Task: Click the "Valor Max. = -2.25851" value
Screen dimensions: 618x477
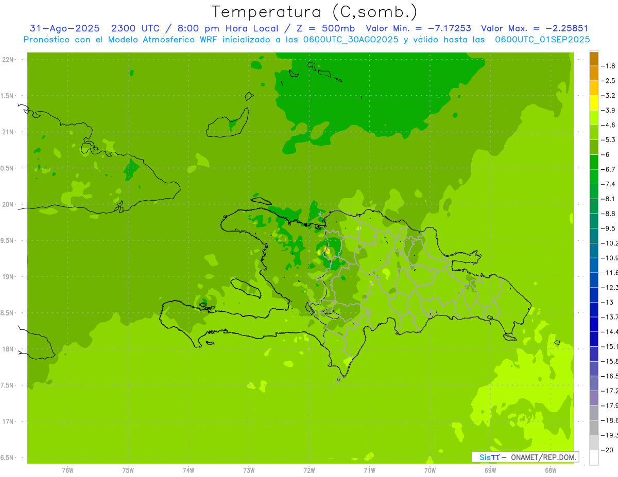Action: coord(535,29)
